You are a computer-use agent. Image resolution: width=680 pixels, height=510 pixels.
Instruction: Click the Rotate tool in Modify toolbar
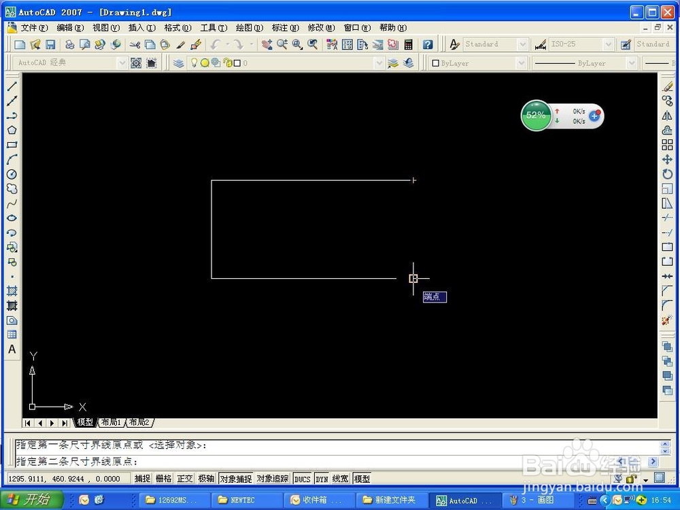668,174
